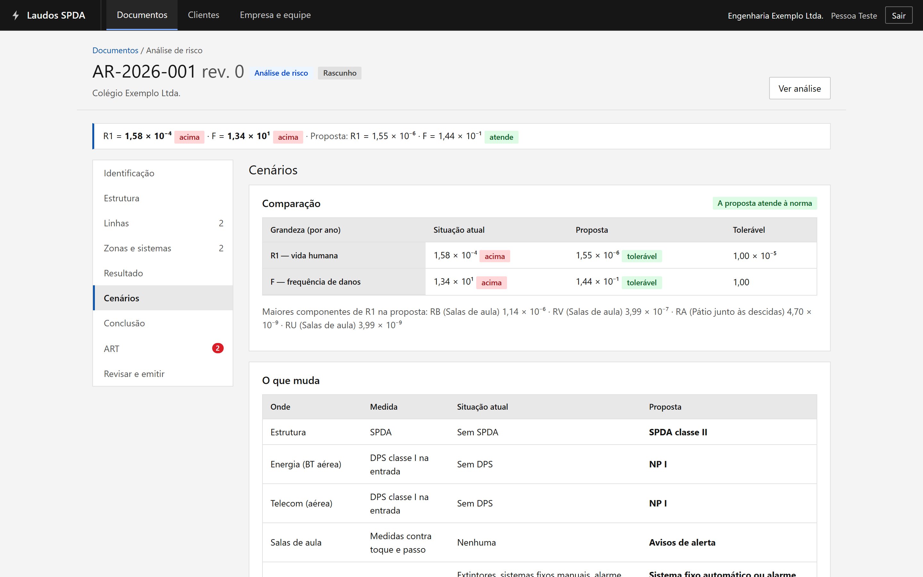Open the ART sidebar section
Image resolution: width=923 pixels, height=577 pixels.
(x=163, y=348)
